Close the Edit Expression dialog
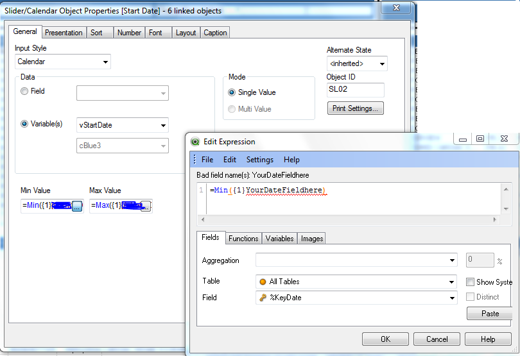 pyautogui.click(x=504, y=139)
